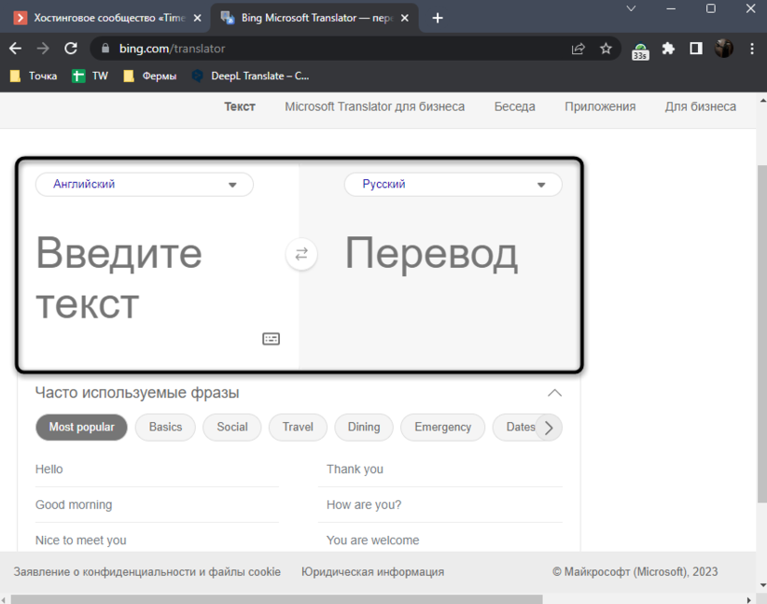Go back with browser back arrow
This screenshot has width=767, height=604.
pos(16,49)
